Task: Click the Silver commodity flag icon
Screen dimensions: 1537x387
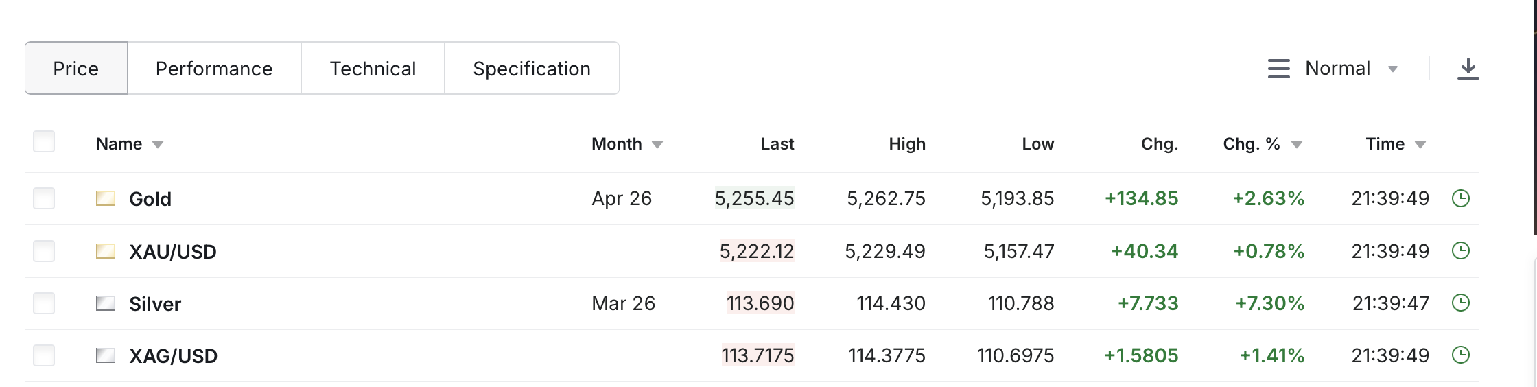Action: pyautogui.click(x=106, y=303)
